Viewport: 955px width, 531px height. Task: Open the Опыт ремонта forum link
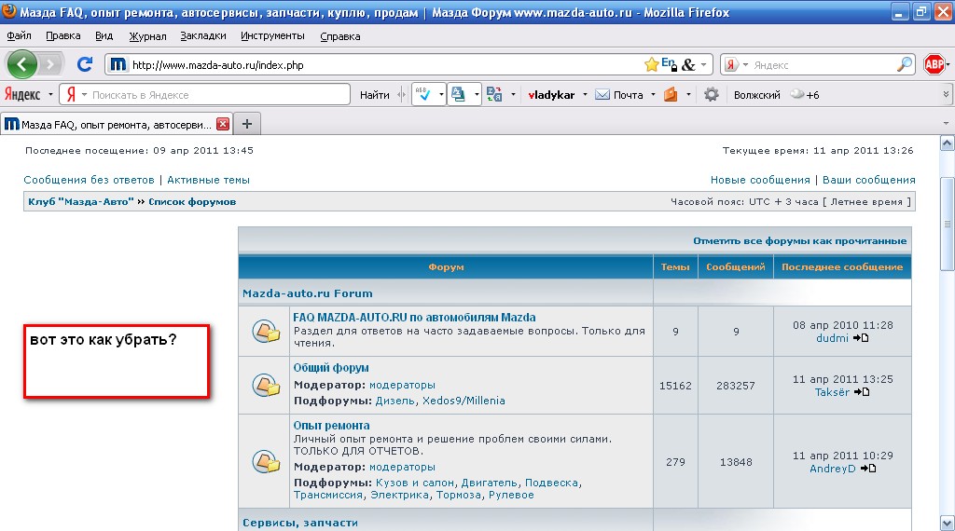pyautogui.click(x=331, y=425)
